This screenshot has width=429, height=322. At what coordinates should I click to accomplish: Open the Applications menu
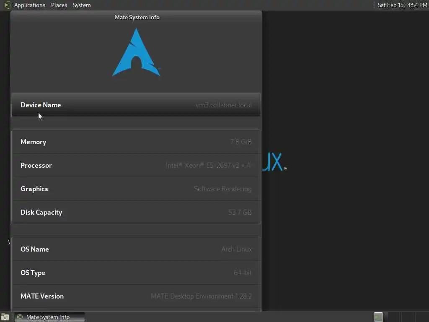point(30,5)
